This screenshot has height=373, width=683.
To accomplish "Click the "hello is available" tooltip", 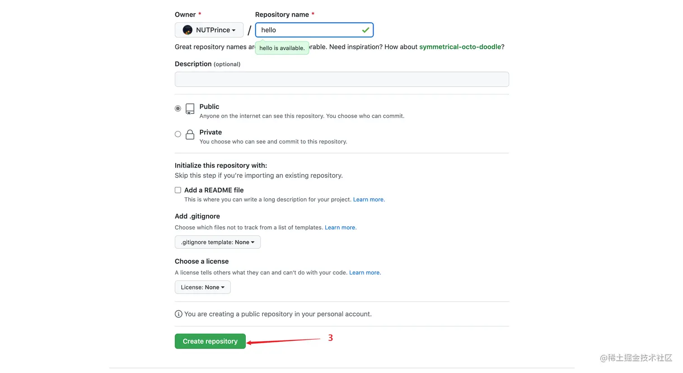I will [282, 48].
